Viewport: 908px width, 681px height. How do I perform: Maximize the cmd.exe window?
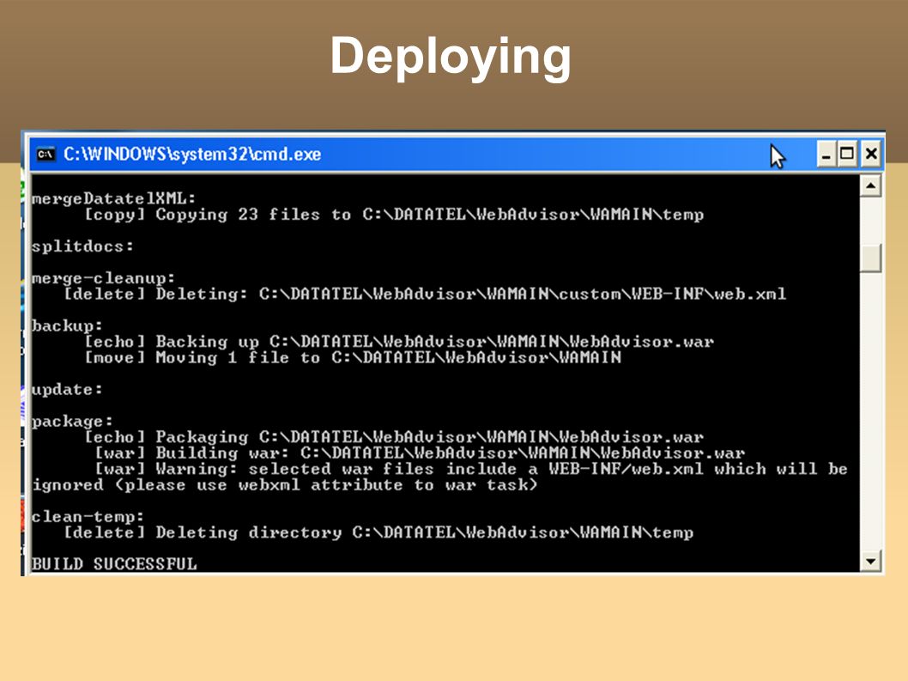click(x=846, y=155)
